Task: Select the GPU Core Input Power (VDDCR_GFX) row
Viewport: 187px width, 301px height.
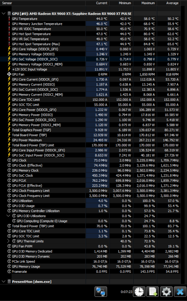Action: pos(90,150)
